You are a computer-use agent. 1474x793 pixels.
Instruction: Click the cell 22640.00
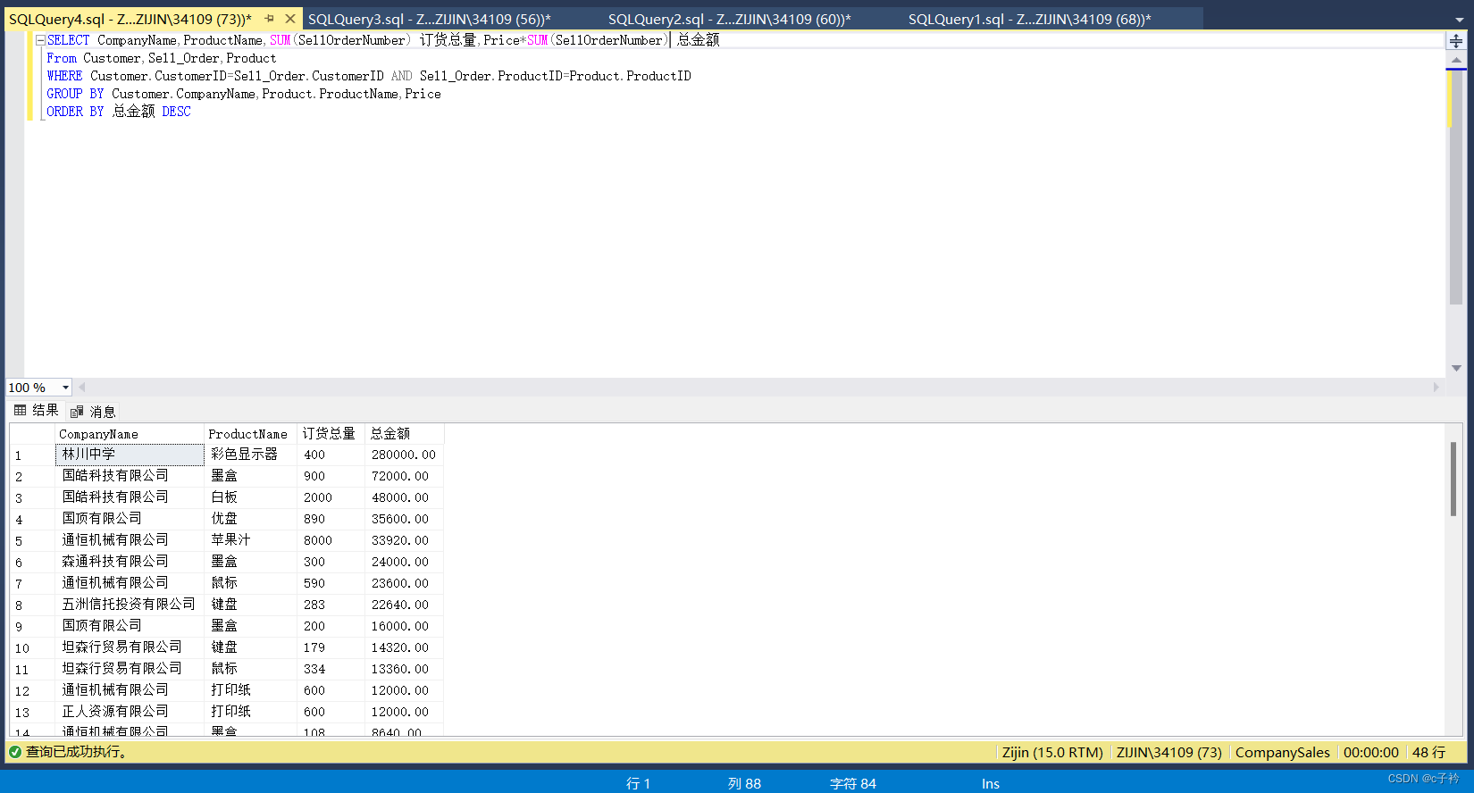(x=405, y=605)
